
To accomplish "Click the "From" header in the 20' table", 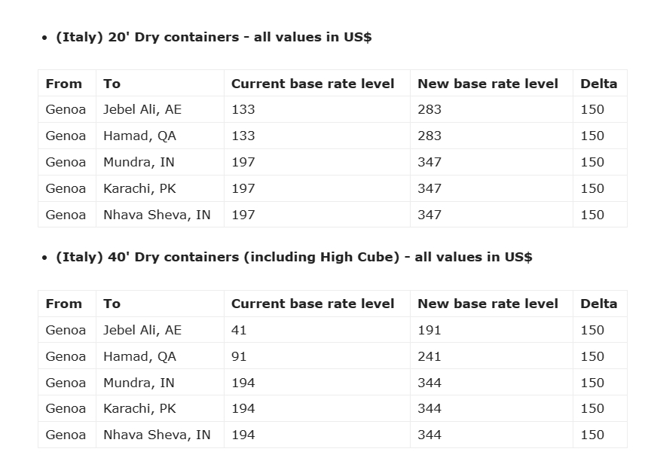I will pos(64,84).
